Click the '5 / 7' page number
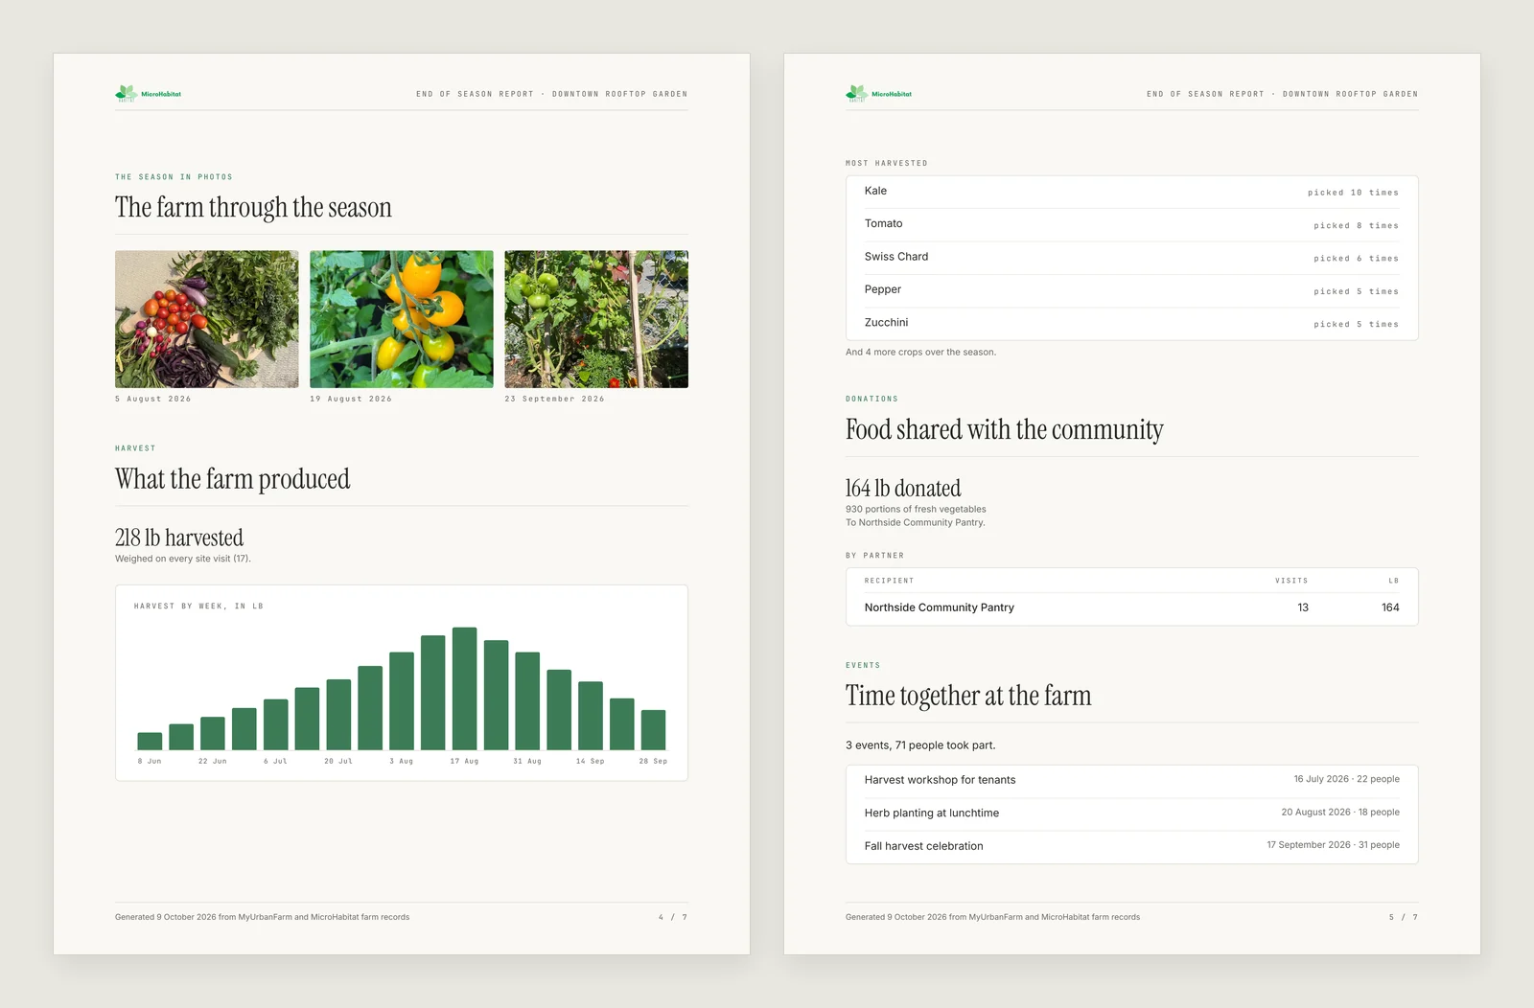This screenshot has height=1008, width=1534. [x=1404, y=918]
